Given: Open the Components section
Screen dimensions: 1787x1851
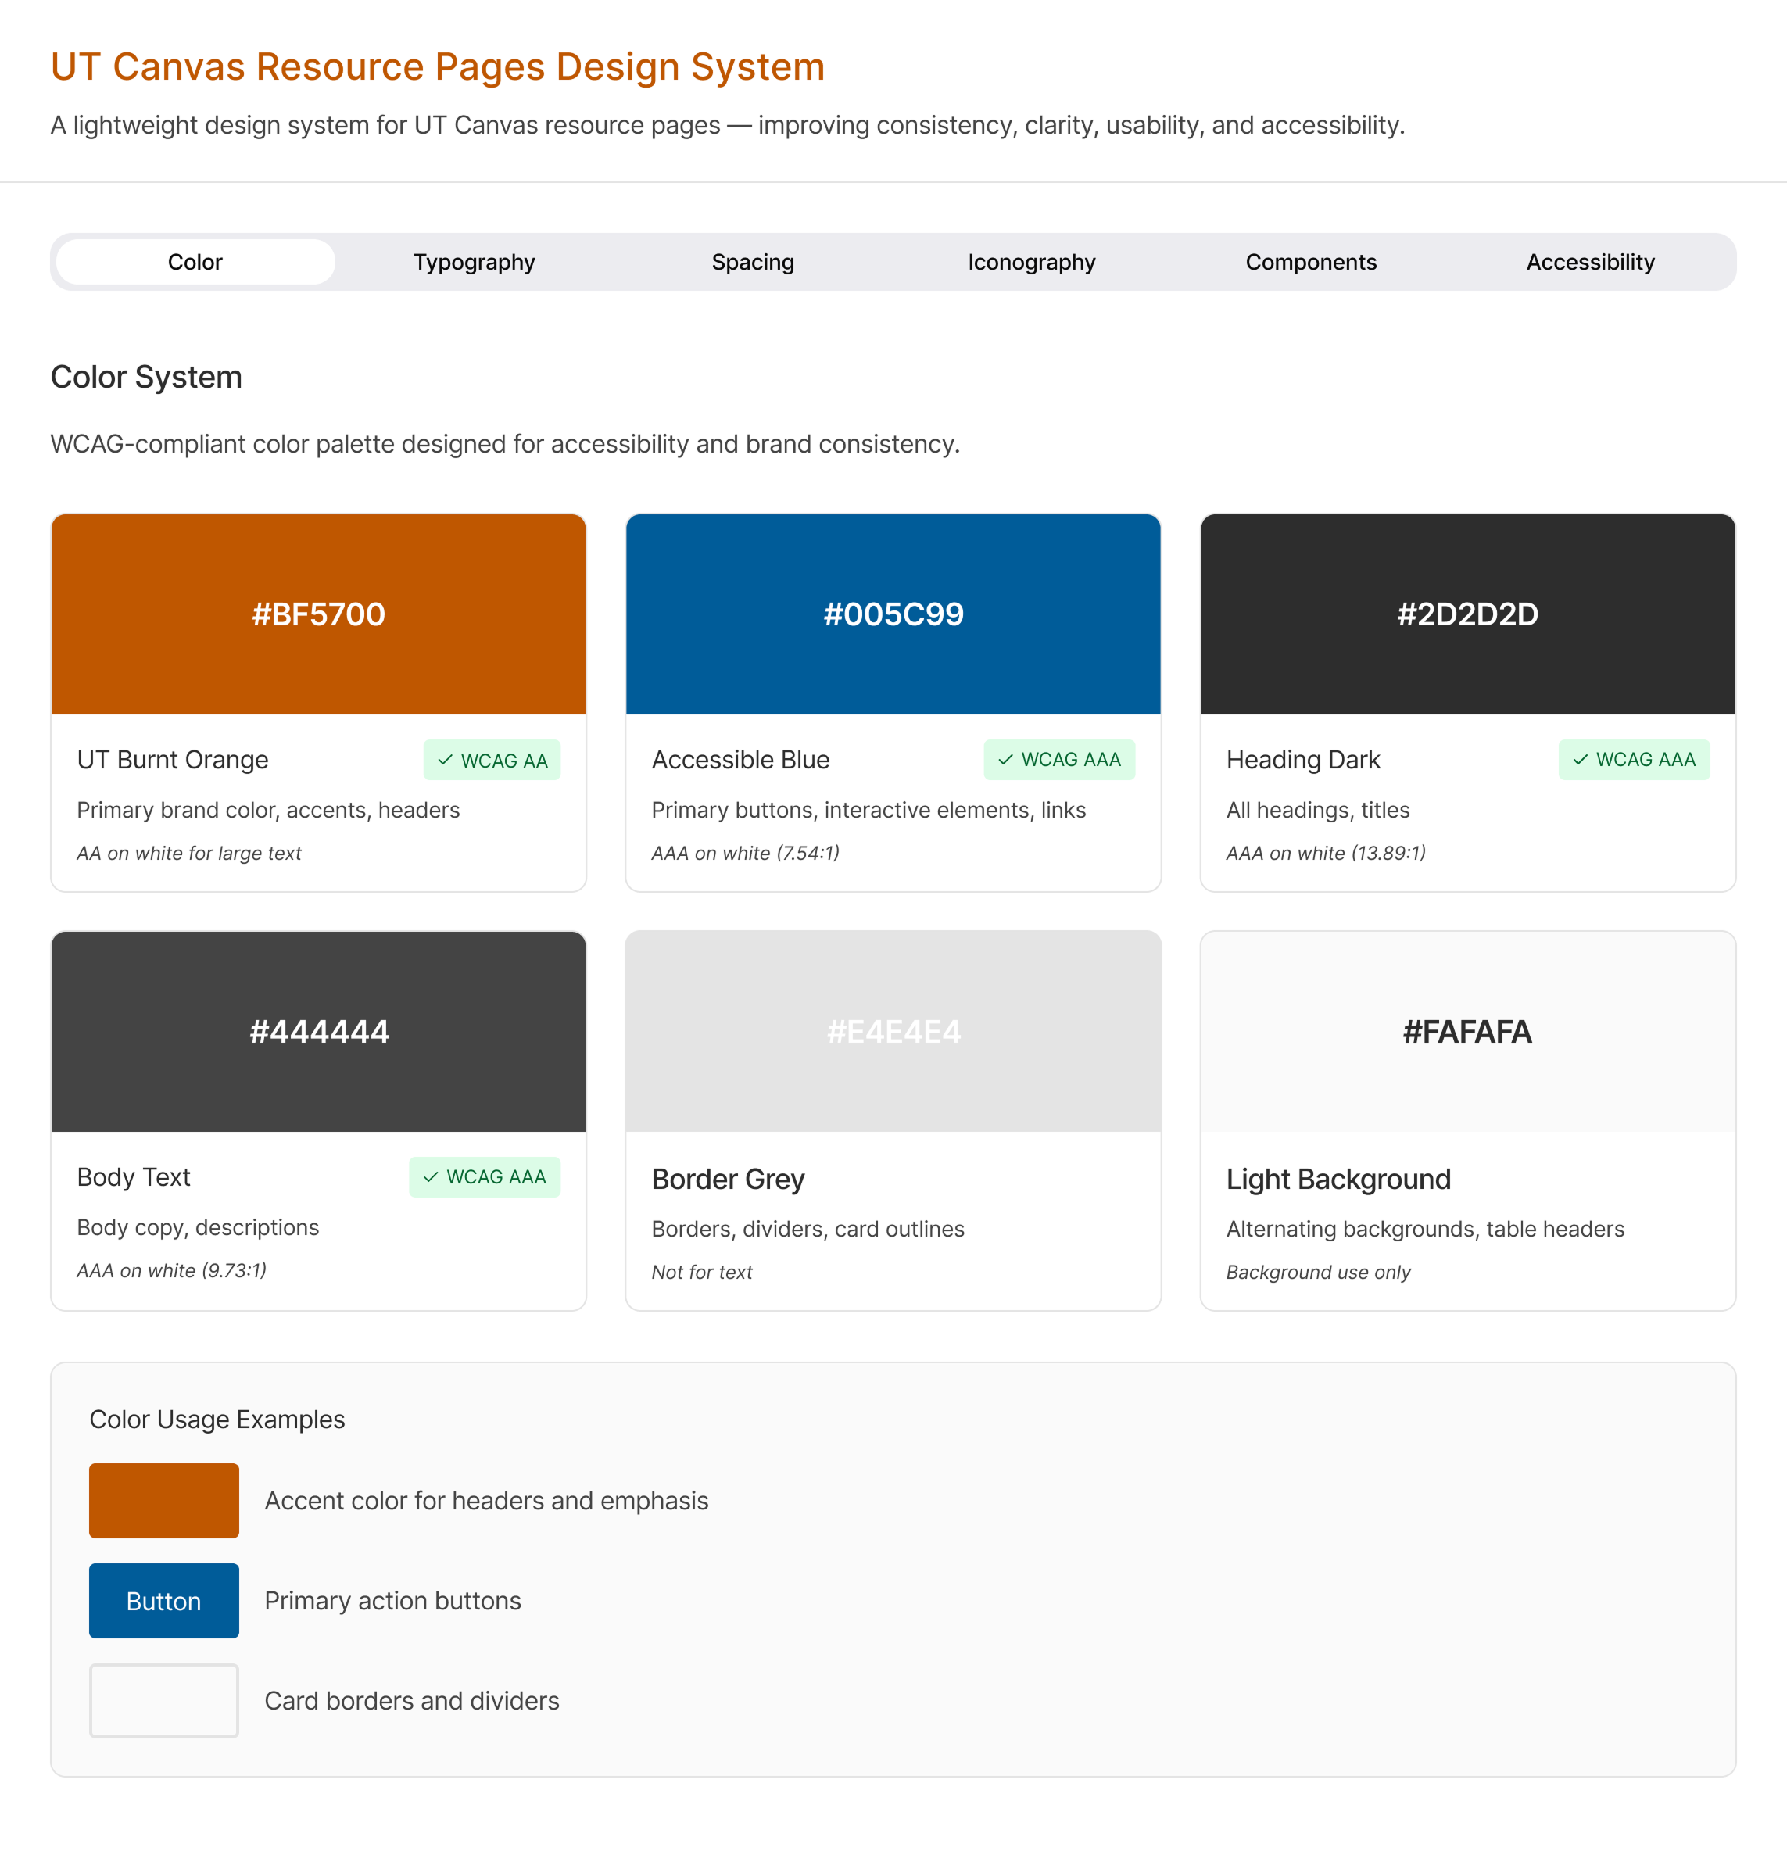Looking at the screenshot, I should (1311, 262).
